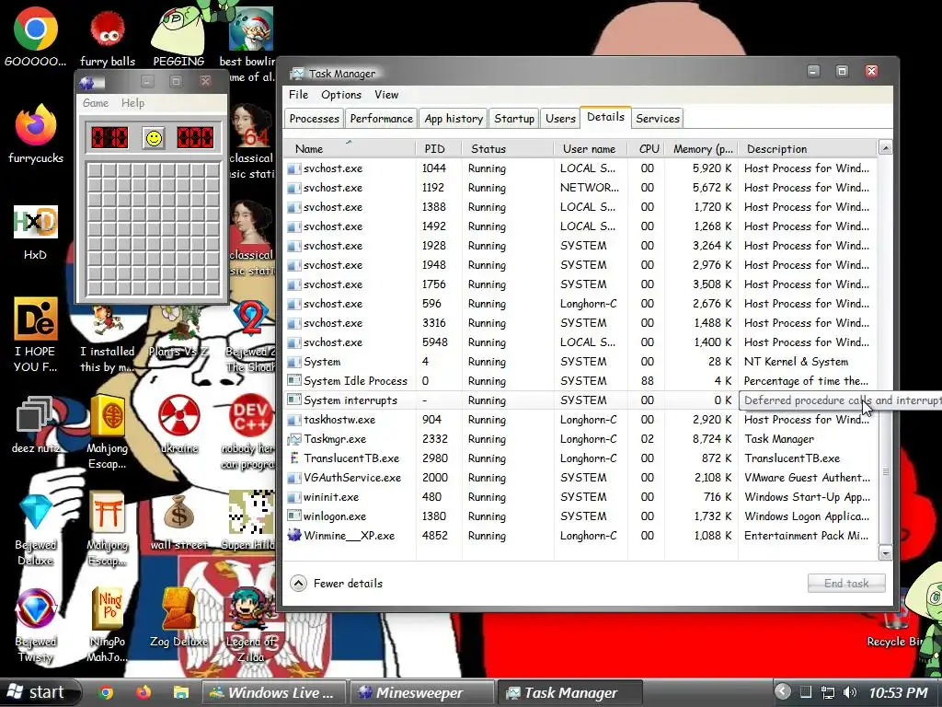This screenshot has height=707, width=942.
Task: Sort by CPU column header
Action: [647, 148]
